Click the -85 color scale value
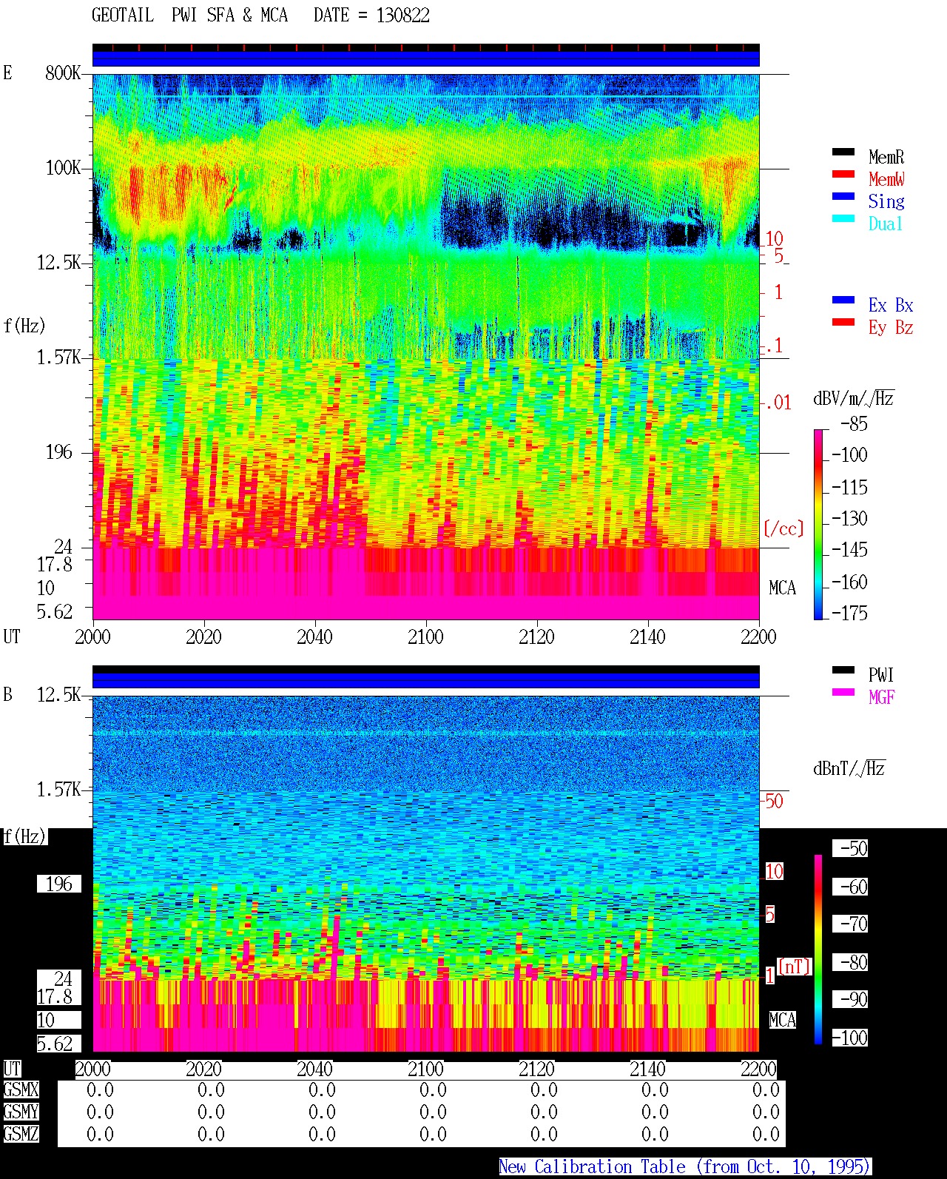Image resolution: width=947 pixels, height=1179 pixels. click(854, 424)
